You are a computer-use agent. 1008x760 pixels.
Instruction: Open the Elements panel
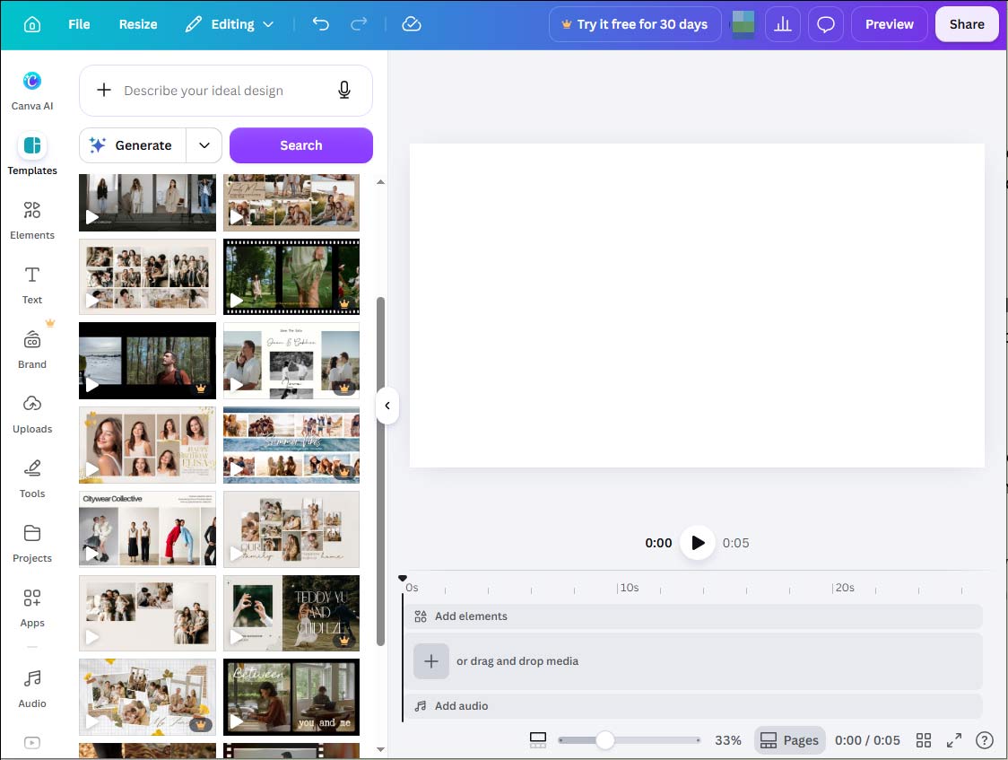pos(32,220)
